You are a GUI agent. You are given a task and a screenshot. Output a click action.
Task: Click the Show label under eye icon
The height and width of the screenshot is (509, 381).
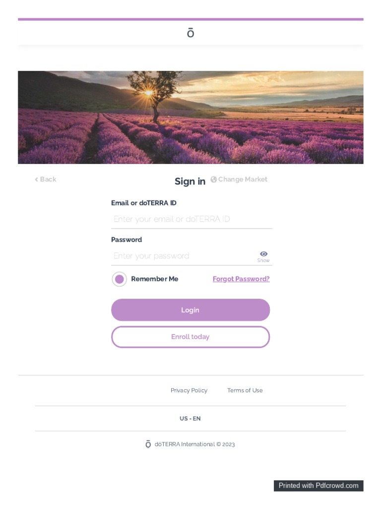pyautogui.click(x=263, y=260)
